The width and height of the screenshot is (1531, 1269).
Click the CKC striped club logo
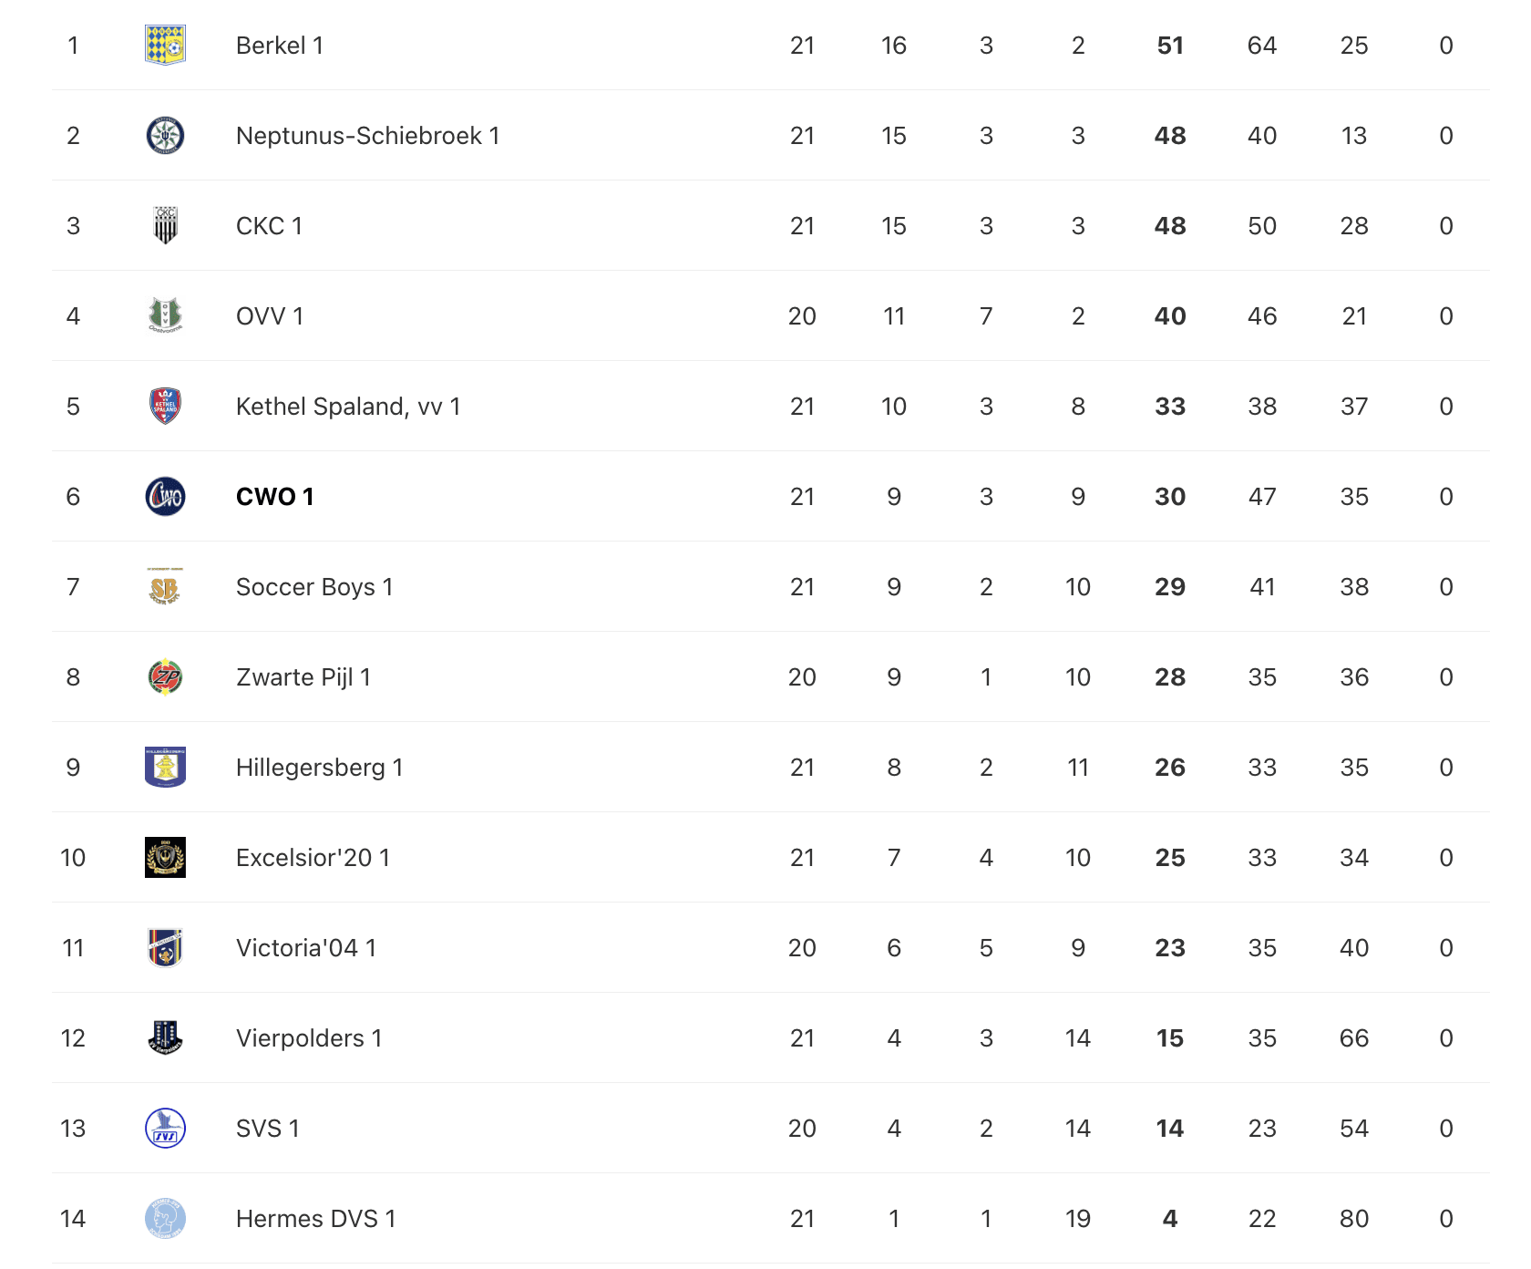(x=165, y=225)
